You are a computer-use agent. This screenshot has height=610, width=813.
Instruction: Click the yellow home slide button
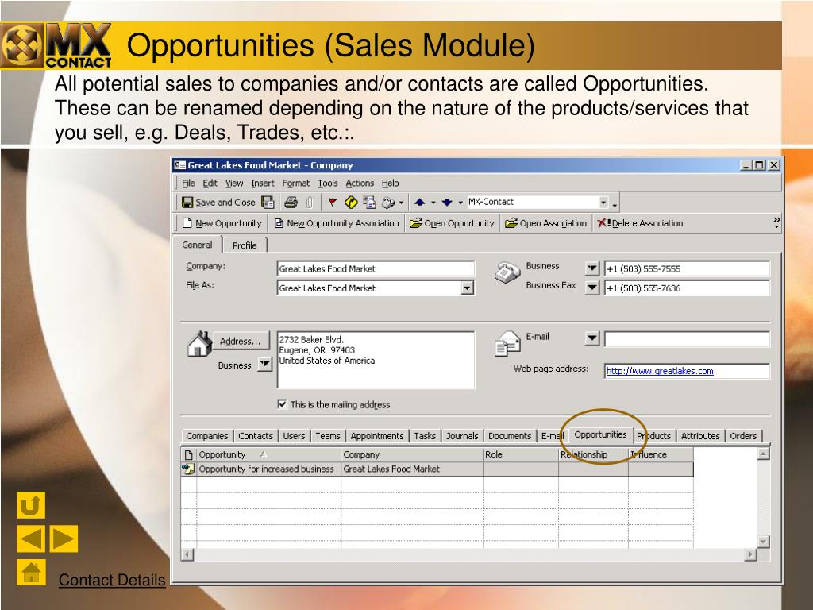click(x=31, y=572)
